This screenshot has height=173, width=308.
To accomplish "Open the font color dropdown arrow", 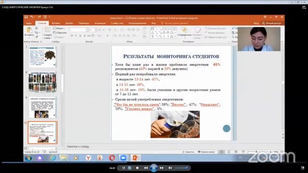I will tap(110, 36).
